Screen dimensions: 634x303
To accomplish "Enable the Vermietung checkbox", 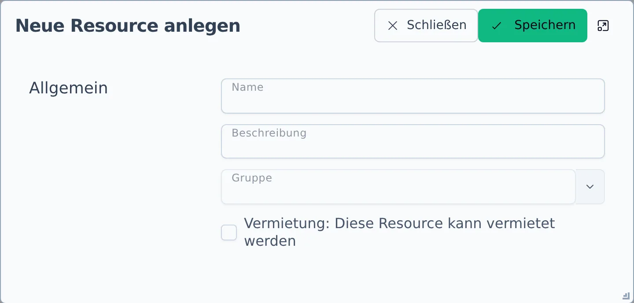I will click(x=229, y=233).
